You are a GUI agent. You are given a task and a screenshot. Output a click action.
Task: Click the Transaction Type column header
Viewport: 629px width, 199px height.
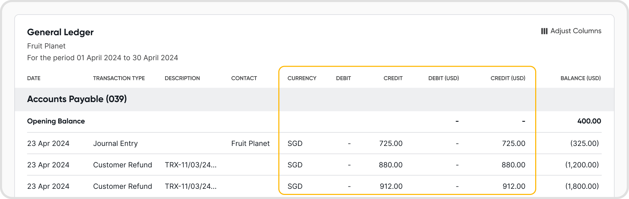[119, 78]
